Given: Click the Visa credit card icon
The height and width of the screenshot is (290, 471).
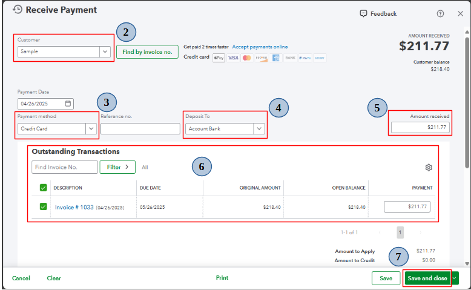Looking at the screenshot, I should (x=233, y=58).
